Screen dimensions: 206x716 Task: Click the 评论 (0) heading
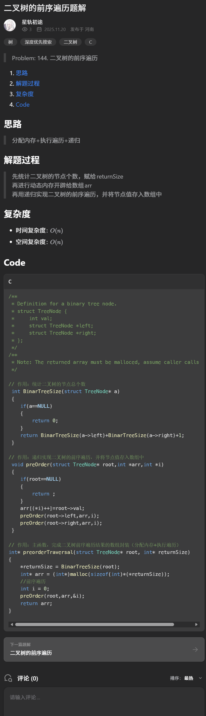tap(27, 678)
